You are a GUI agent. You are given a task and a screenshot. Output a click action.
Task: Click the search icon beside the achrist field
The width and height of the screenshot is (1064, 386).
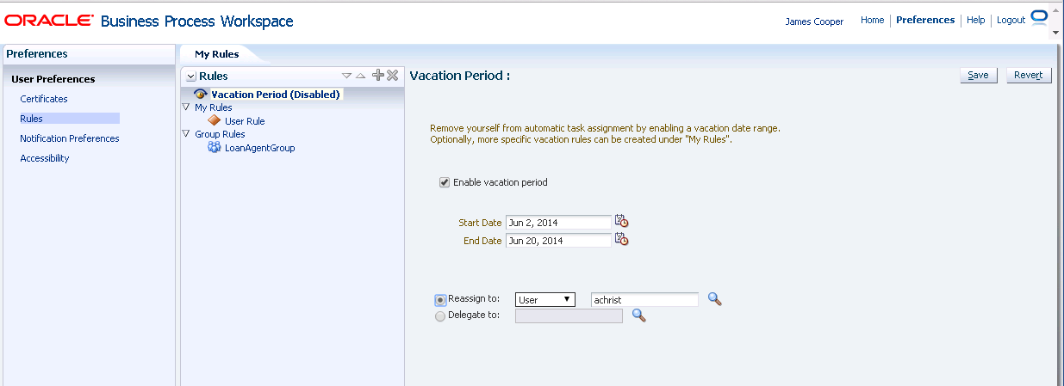click(714, 299)
